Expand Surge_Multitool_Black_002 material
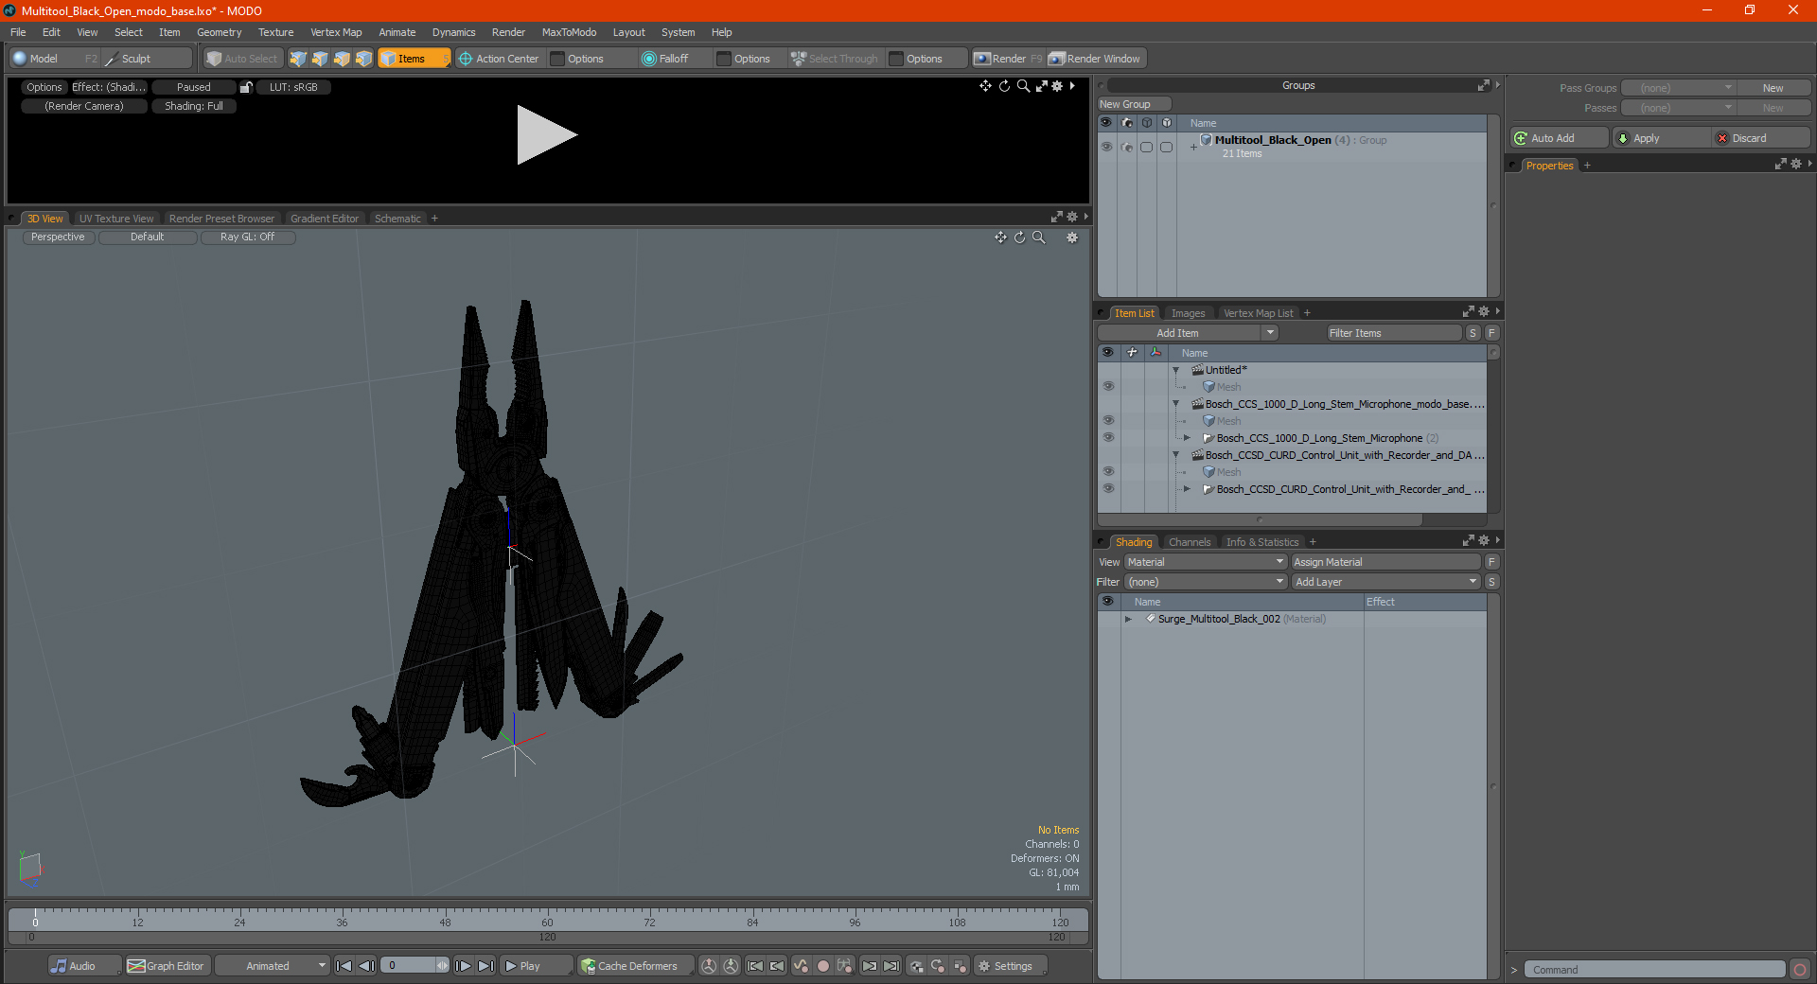The width and height of the screenshot is (1817, 984). (1128, 620)
